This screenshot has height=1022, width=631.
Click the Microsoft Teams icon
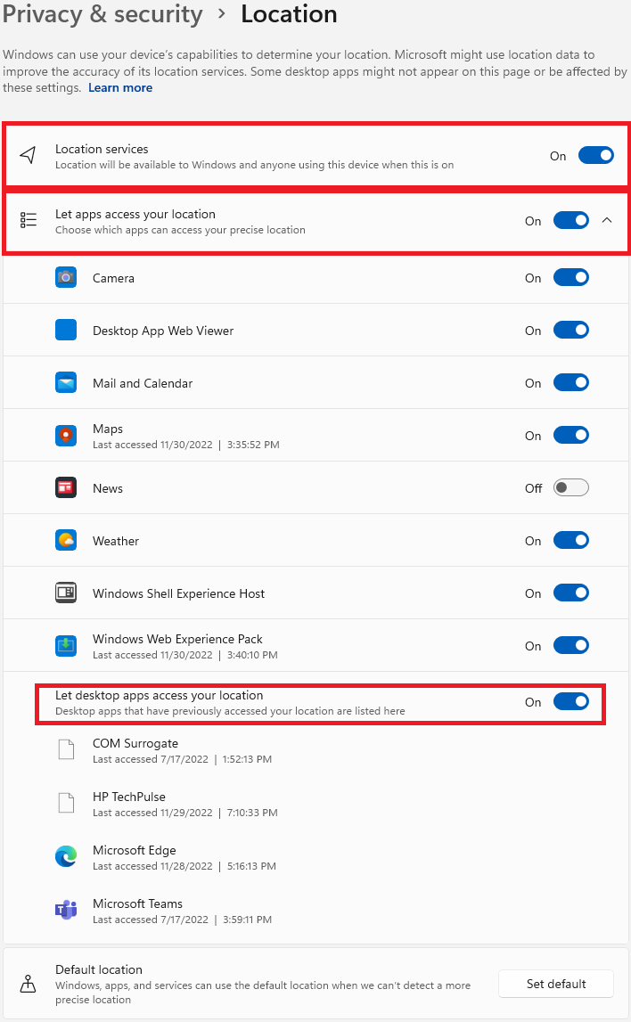pyautogui.click(x=66, y=910)
